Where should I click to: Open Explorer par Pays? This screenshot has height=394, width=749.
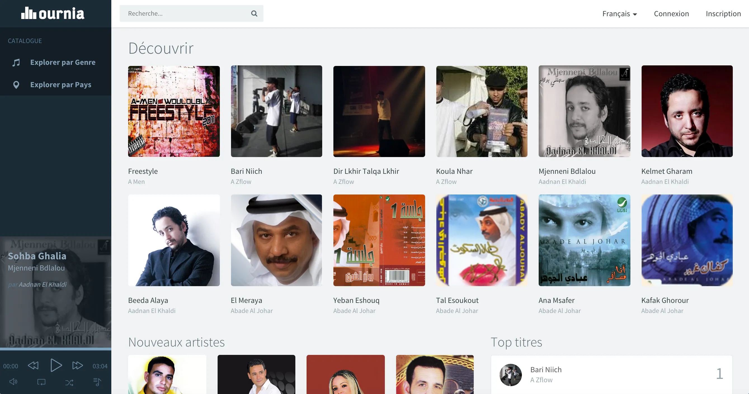(x=56, y=85)
